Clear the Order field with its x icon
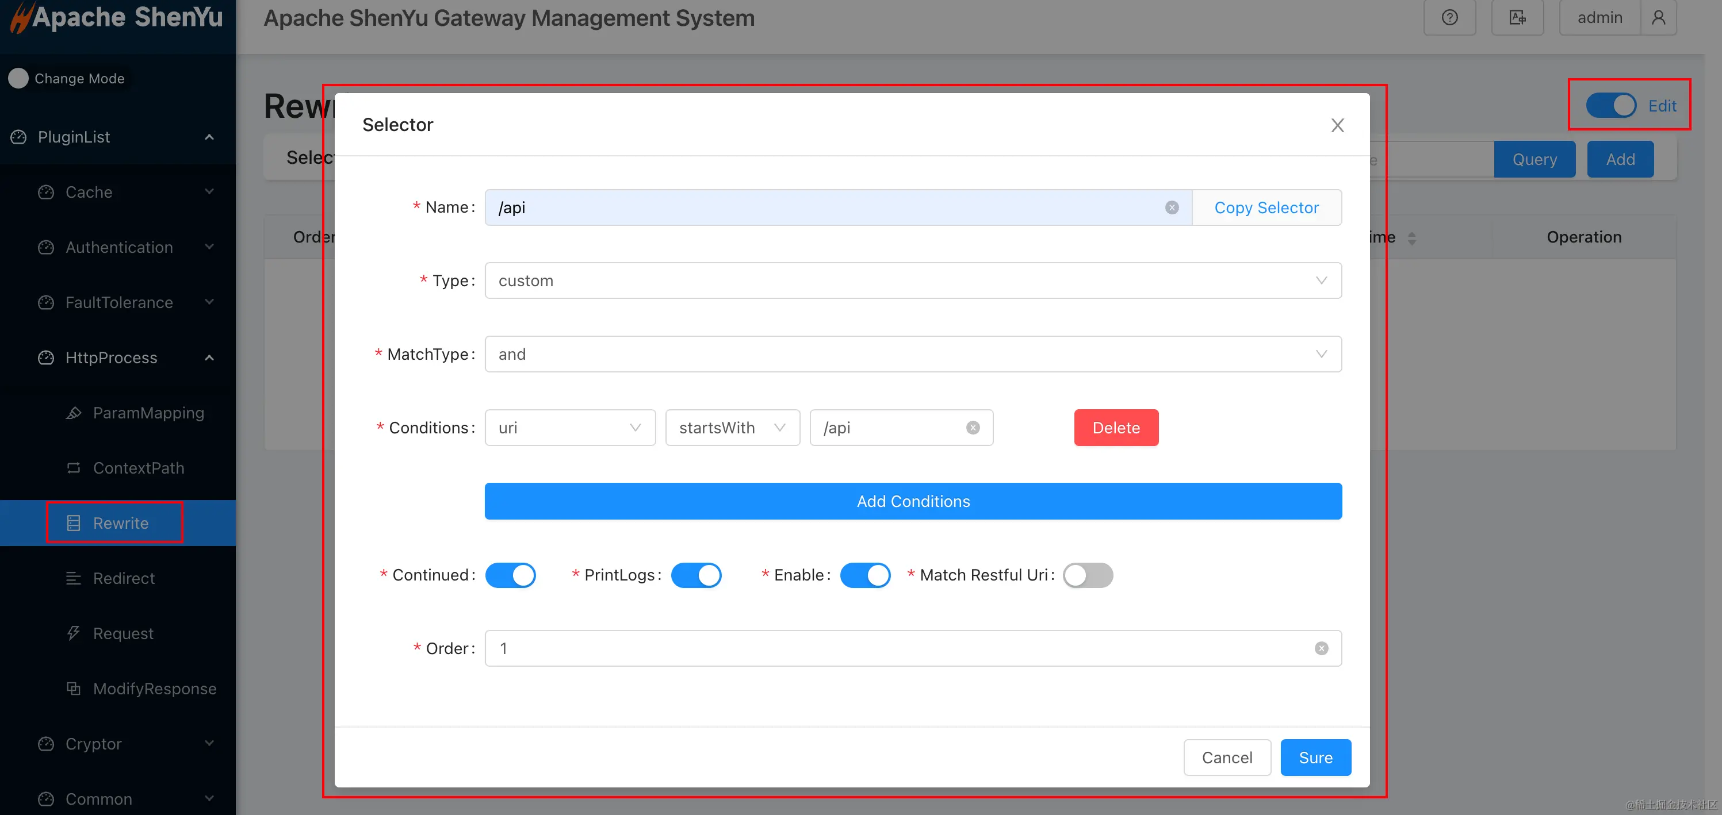The image size is (1722, 815). click(1321, 648)
